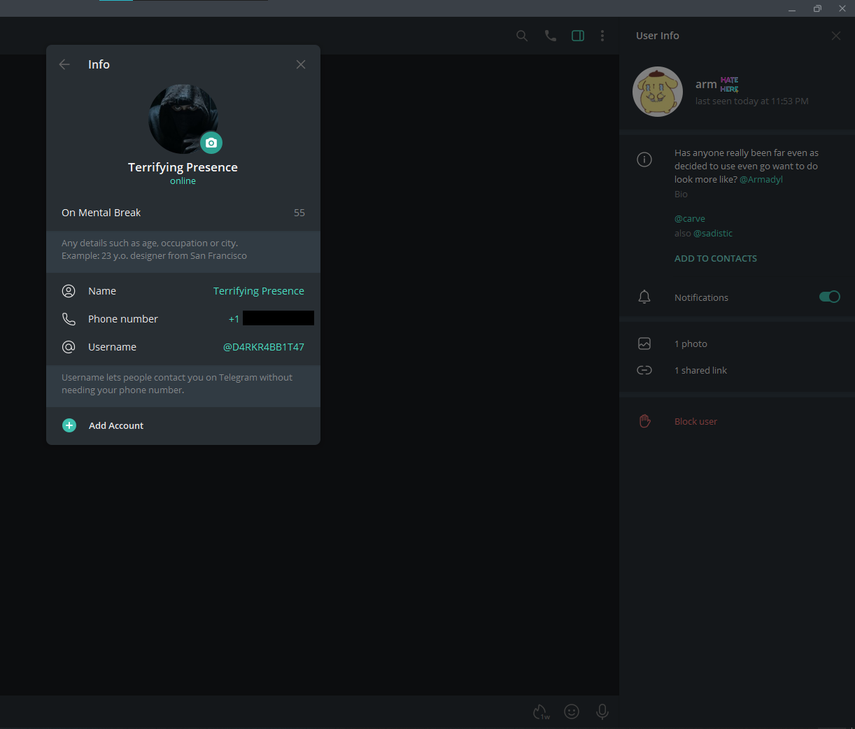The image size is (855, 729).
Task: Edit the Name row Terrifying Presence
Action: pyautogui.click(x=183, y=291)
